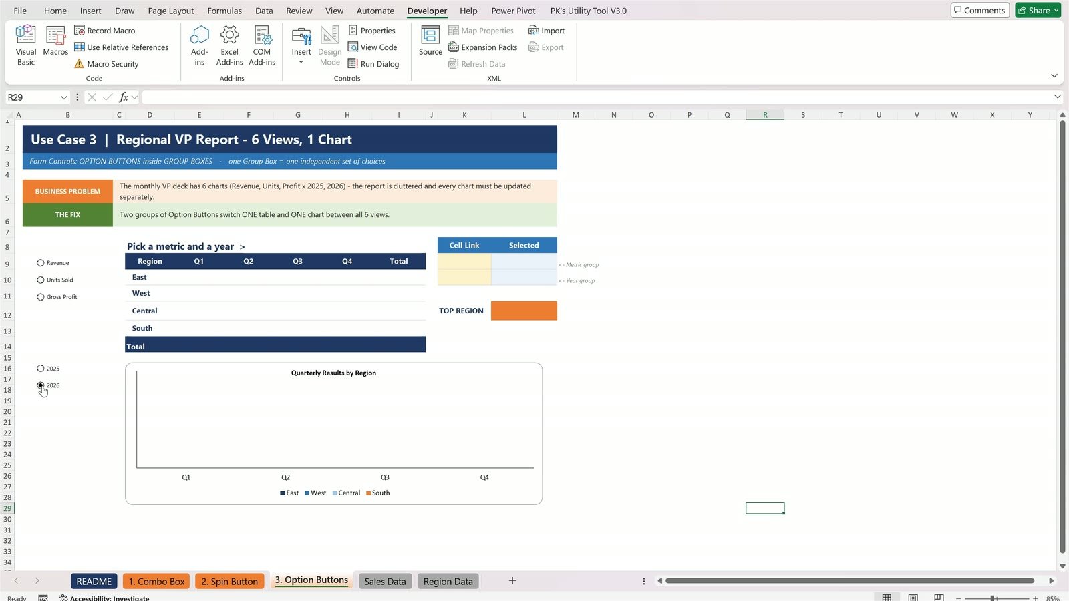Start Record Macro
The image size is (1069, 601).
point(104,31)
